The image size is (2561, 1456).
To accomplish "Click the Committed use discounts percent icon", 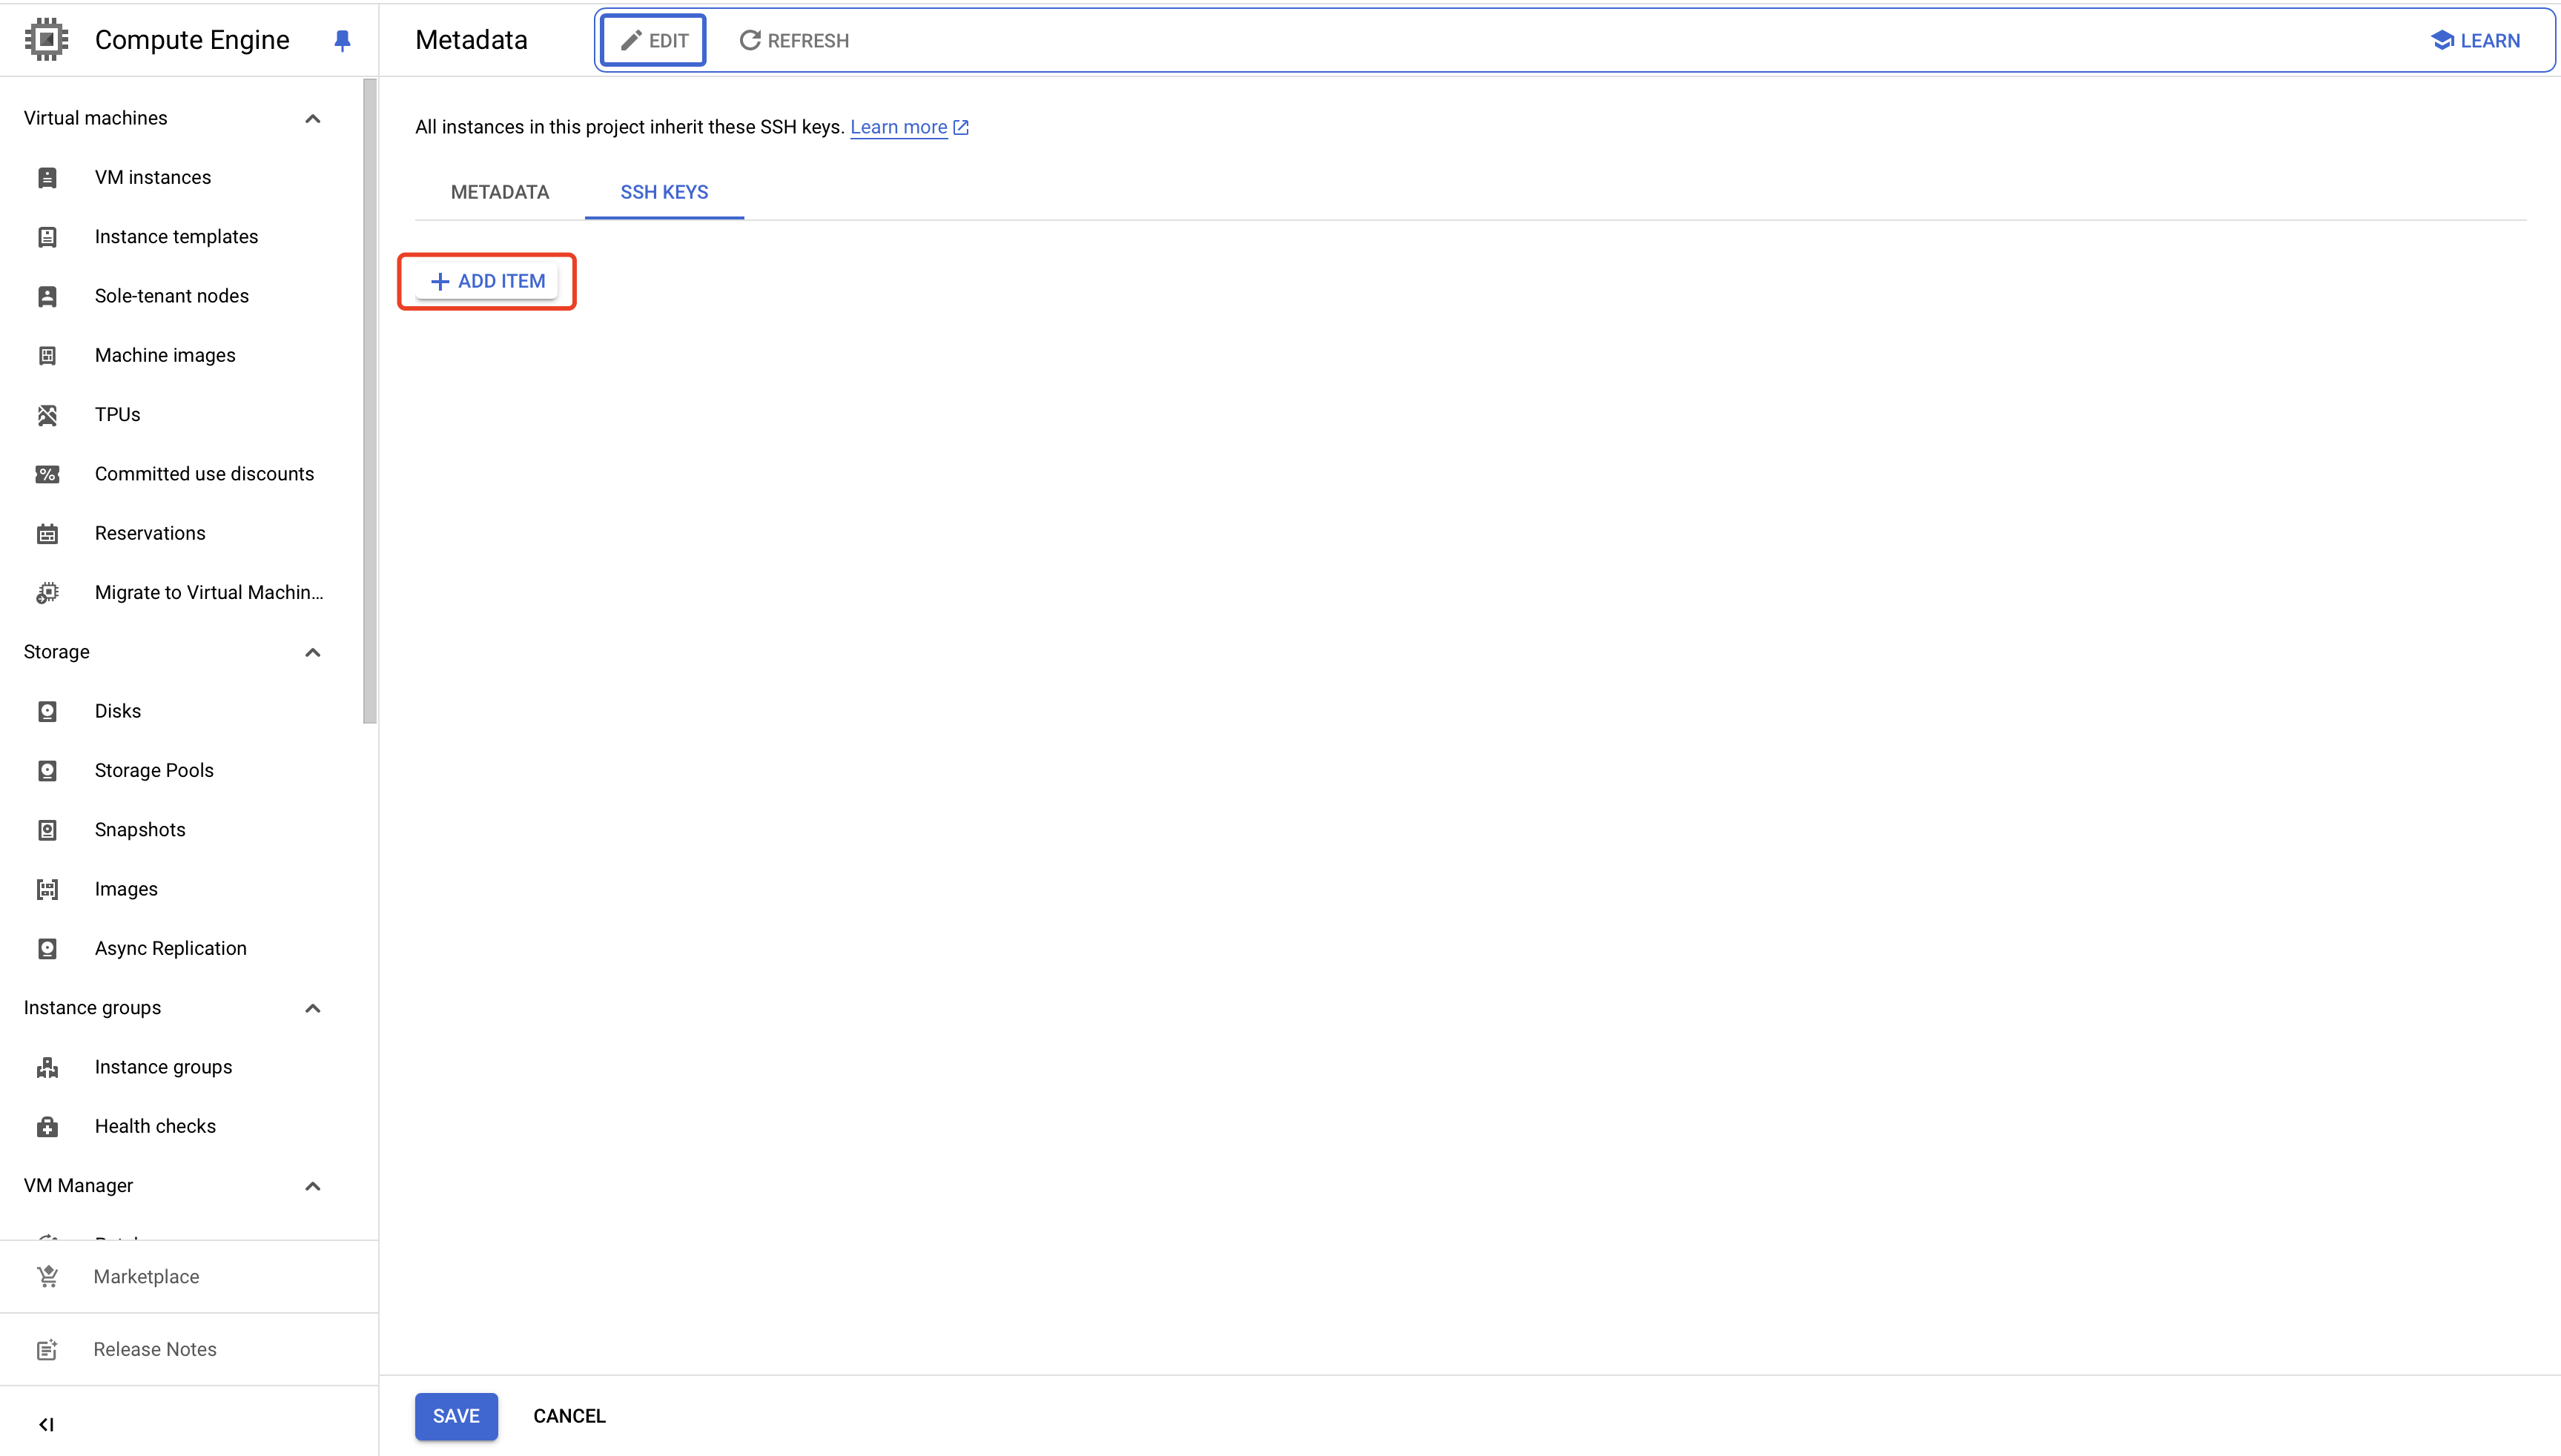I will 47,474.
